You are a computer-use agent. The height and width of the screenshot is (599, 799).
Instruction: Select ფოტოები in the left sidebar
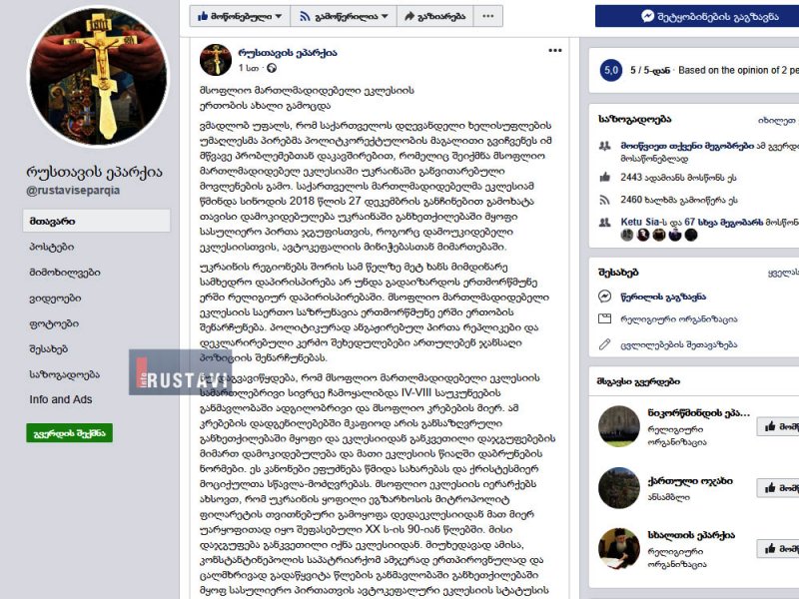pyautogui.click(x=54, y=323)
